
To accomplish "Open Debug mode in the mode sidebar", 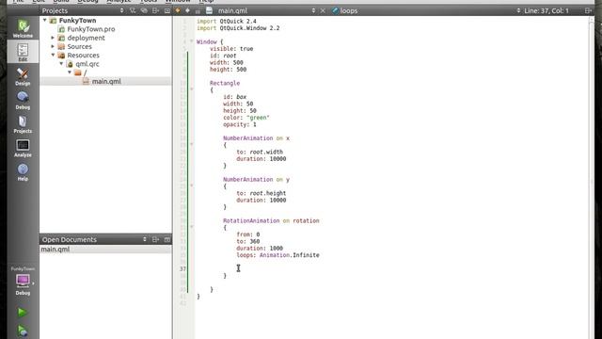I will pyautogui.click(x=23, y=100).
